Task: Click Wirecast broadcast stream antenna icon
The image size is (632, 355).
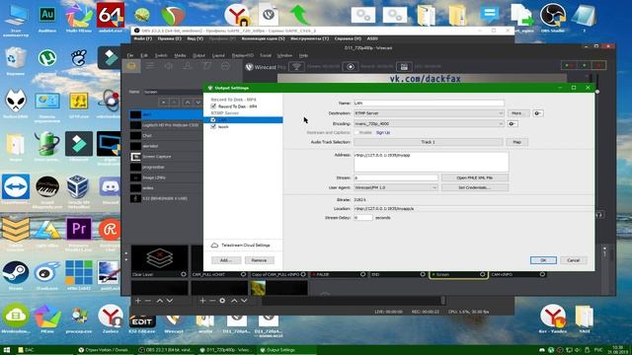Action: point(296,67)
